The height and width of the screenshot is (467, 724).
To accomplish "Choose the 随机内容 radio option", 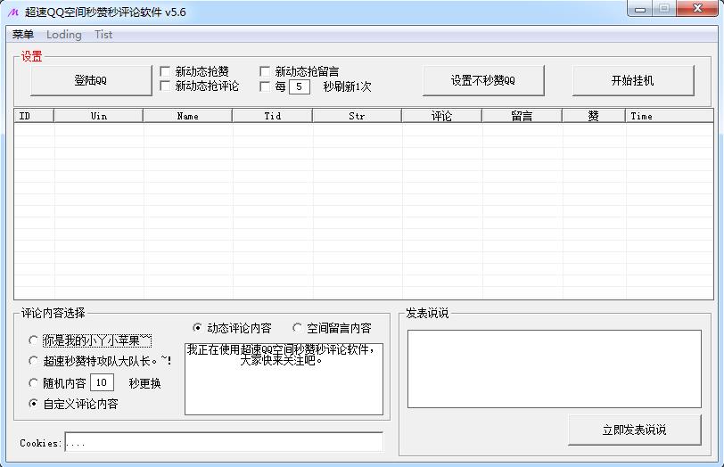I will coord(34,383).
